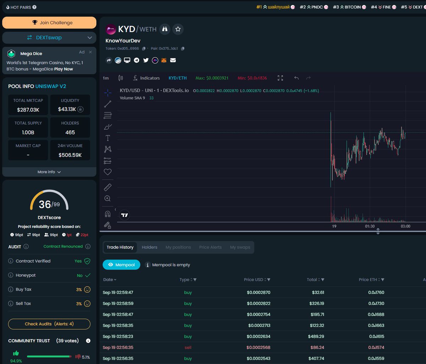Sort trades by Date column
The width and height of the screenshot is (426, 364).
point(110,280)
